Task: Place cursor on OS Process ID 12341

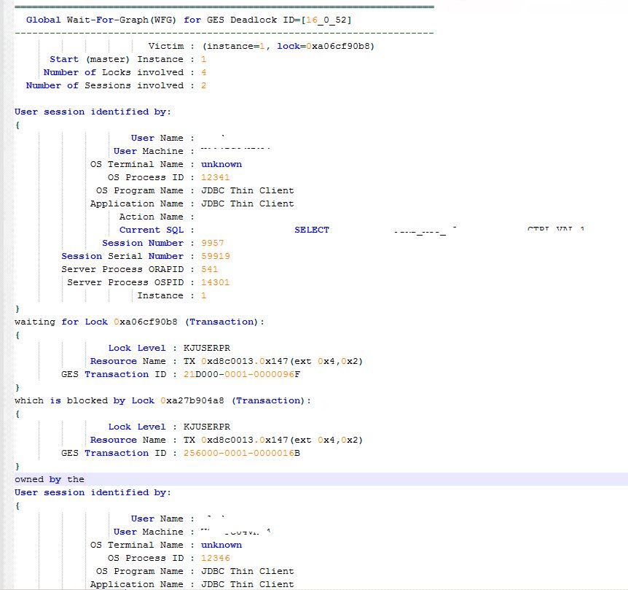Action: tap(216, 177)
